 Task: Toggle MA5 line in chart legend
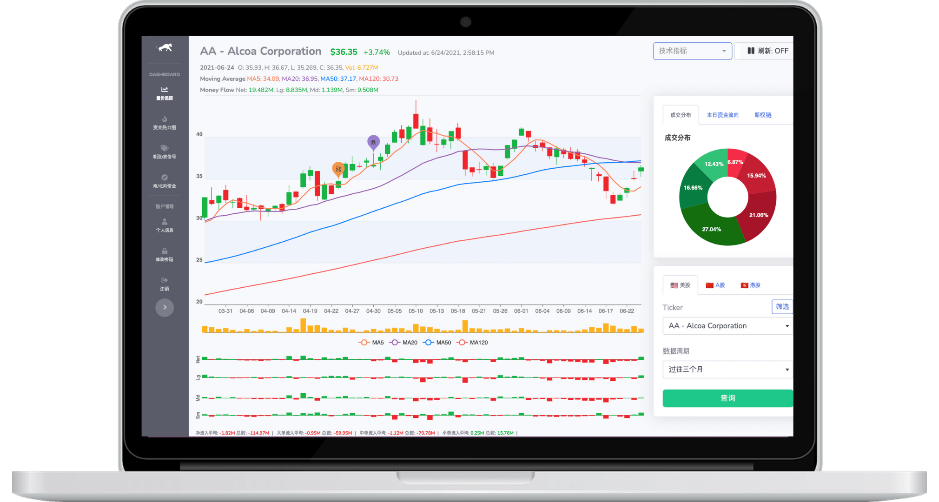371,343
